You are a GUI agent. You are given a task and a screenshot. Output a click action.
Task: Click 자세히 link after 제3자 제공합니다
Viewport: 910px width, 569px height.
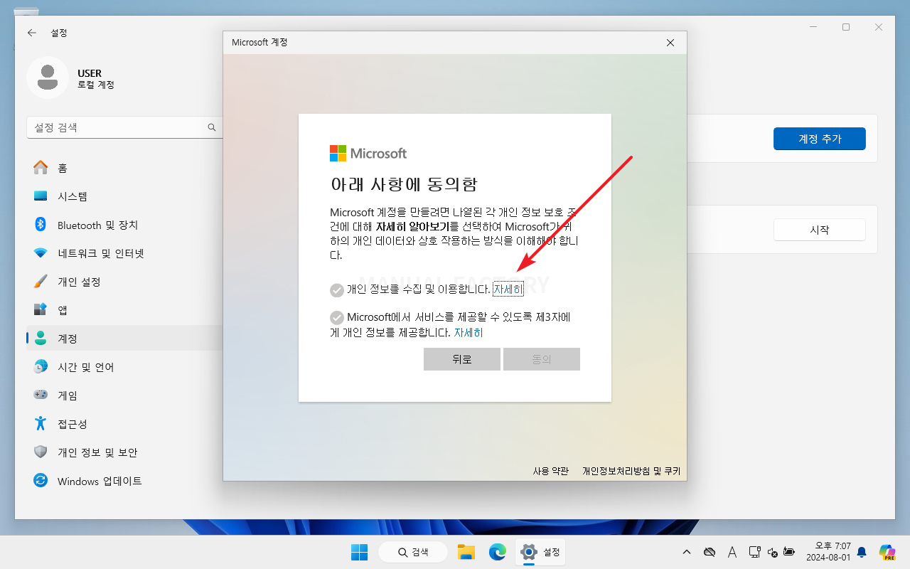click(x=469, y=332)
